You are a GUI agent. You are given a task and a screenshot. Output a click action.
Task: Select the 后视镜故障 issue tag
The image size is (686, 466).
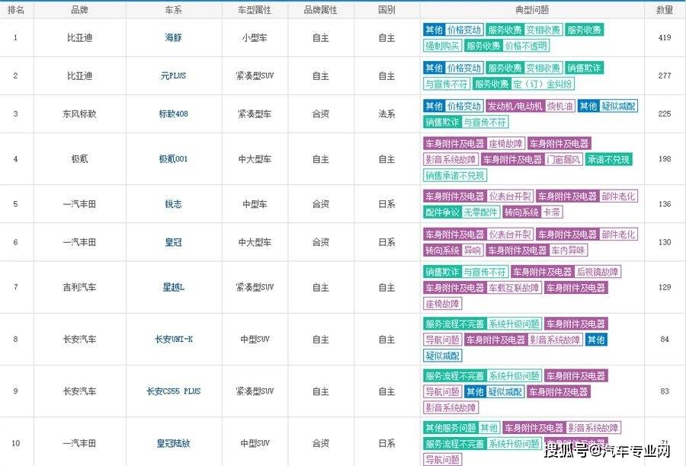(598, 272)
